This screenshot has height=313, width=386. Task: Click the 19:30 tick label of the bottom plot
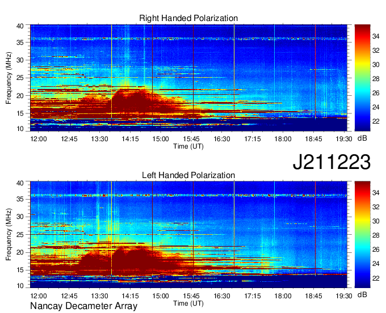(344, 296)
